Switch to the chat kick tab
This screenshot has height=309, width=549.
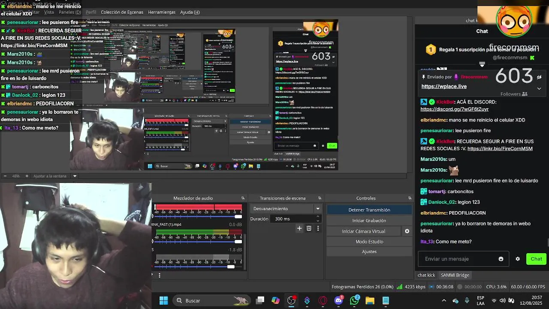tap(426, 275)
